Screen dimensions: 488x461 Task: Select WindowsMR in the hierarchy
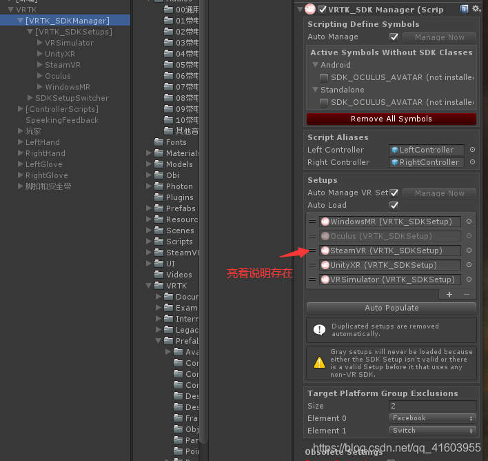pos(68,87)
